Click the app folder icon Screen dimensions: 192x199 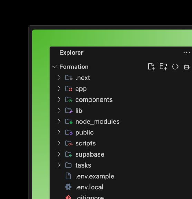69,88
